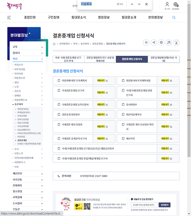This screenshot has height=216, width=191.
Task: Download 결혼중개 회원명부 file
Action: coord(103,114)
